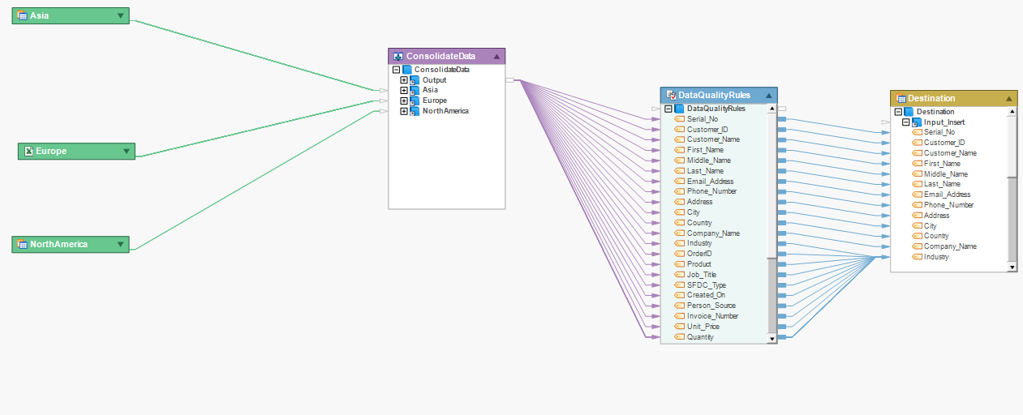Screen dimensions: 1023x415
Task: Click DataQualityRules scrollbar up arrow
Action: tap(772, 109)
